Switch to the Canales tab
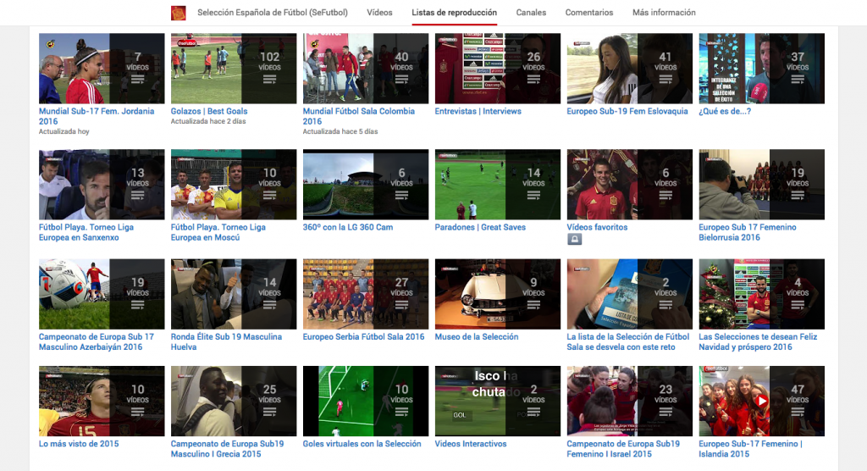Screen dimensions: 867x471 (x=531, y=12)
